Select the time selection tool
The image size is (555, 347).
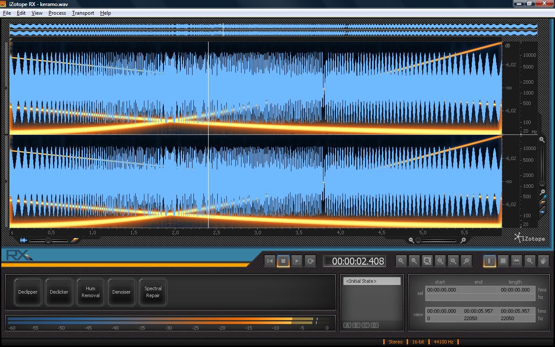pos(490,261)
